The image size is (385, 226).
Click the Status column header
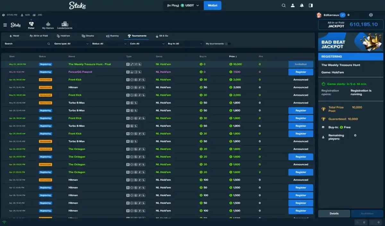click(42, 57)
